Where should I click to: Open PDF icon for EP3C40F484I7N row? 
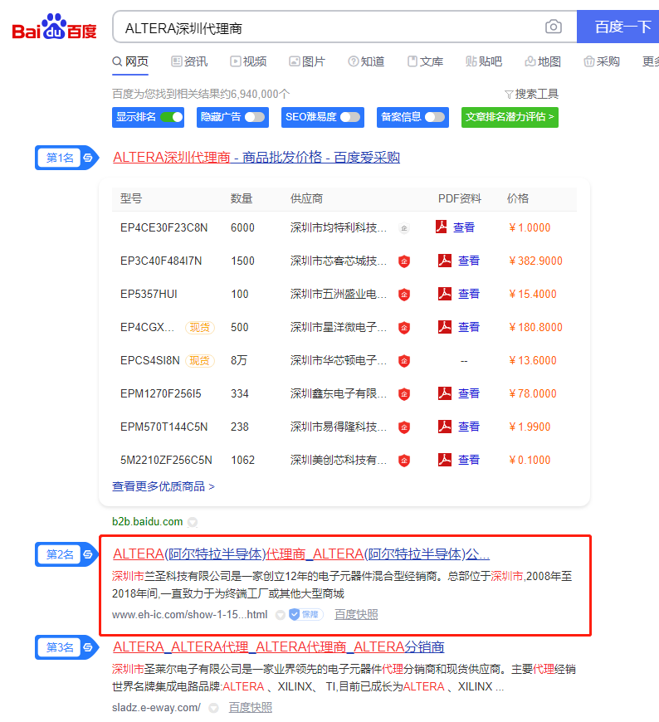[x=444, y=261]
